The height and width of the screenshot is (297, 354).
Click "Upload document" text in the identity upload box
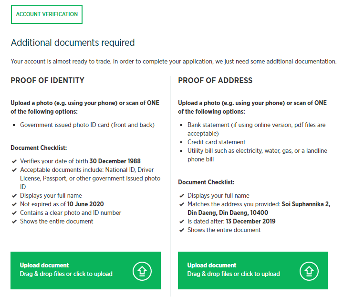coord(44,265)
